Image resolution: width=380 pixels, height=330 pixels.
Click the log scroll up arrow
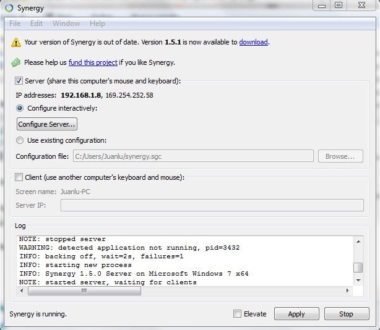coord(358,242)
